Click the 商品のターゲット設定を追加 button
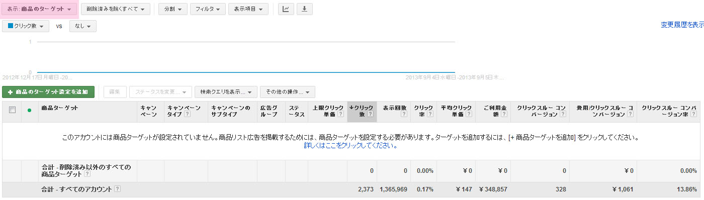The width and height of the screenshot is (704, 200). (x=48, y=92)
